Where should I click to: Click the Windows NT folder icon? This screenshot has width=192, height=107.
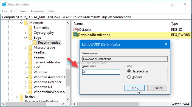click(x=30, y=87)
